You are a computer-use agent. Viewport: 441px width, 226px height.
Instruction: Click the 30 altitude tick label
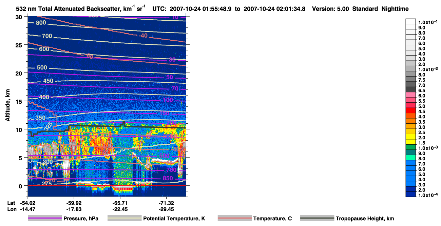(x=19, y=17)
